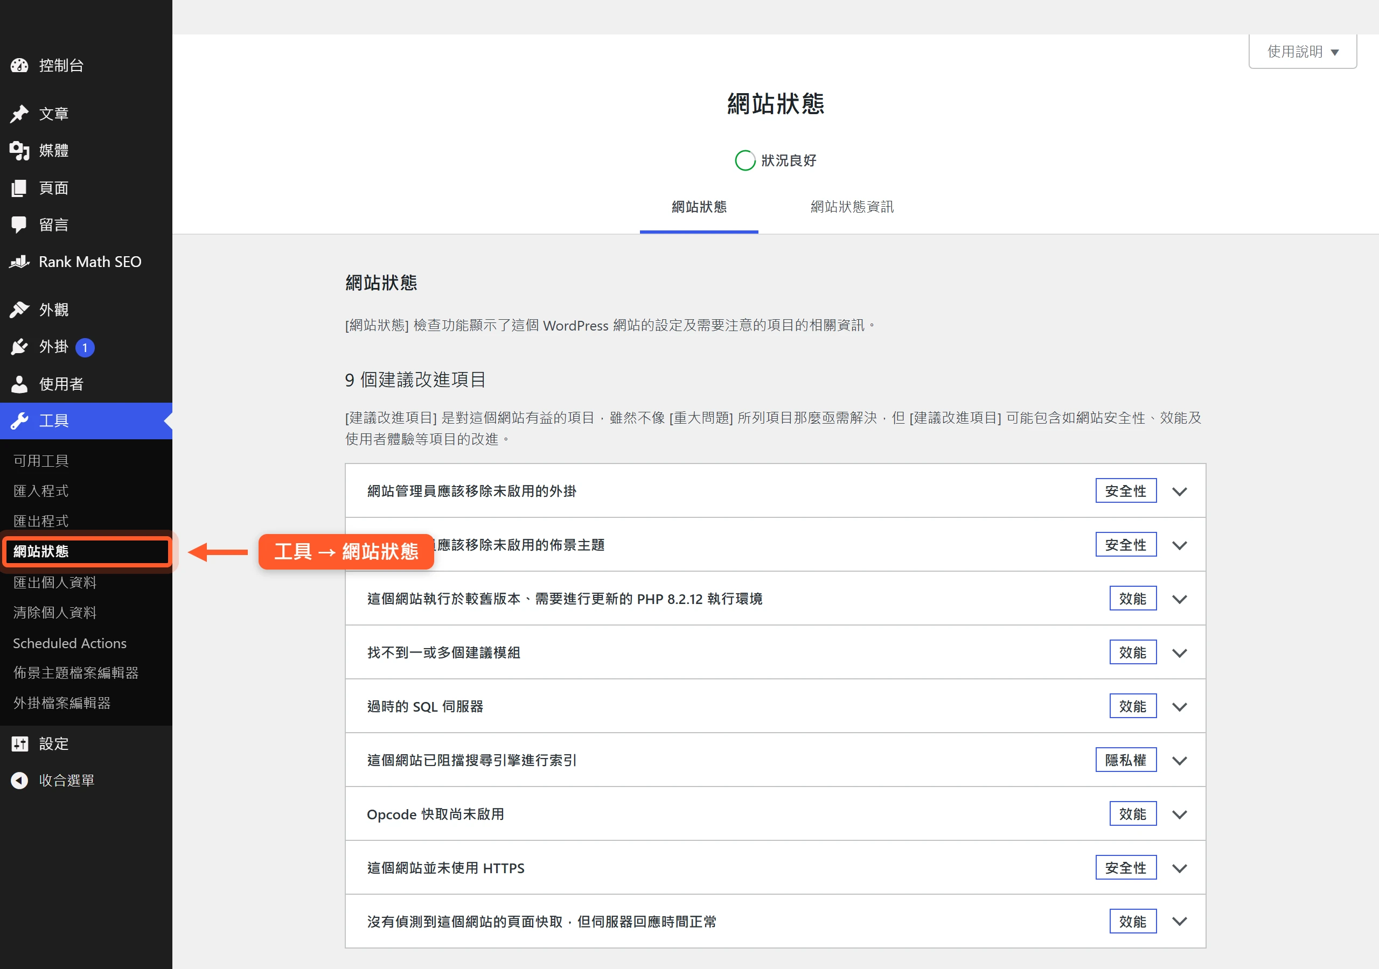Open the 文章 menu item

click(86, 114)
